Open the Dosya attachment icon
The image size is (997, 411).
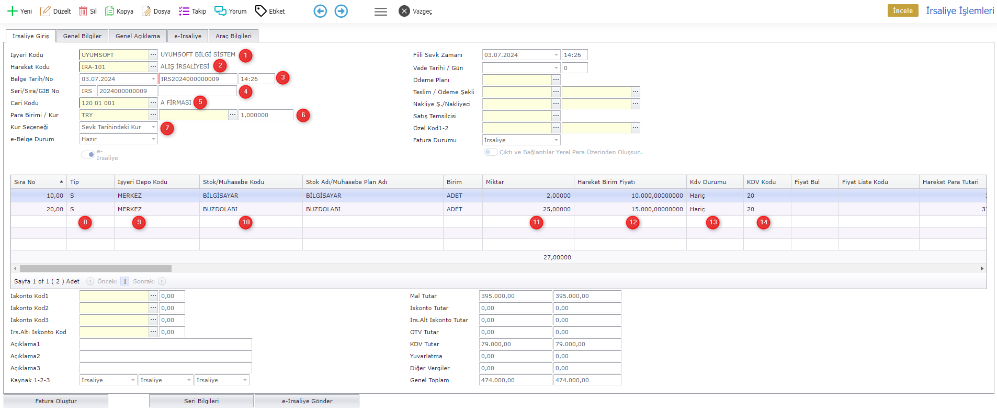[146, 11]
